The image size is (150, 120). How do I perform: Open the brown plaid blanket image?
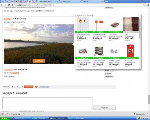point(115,25)
